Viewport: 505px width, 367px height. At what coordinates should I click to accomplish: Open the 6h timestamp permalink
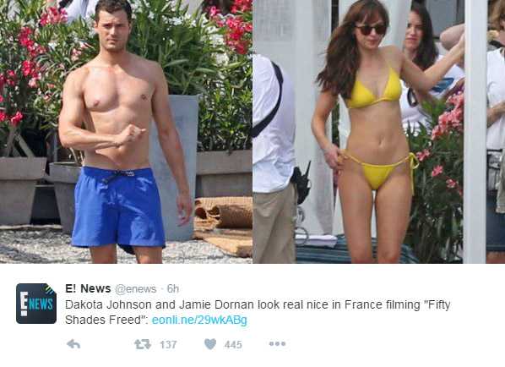[x=173, y=288]
